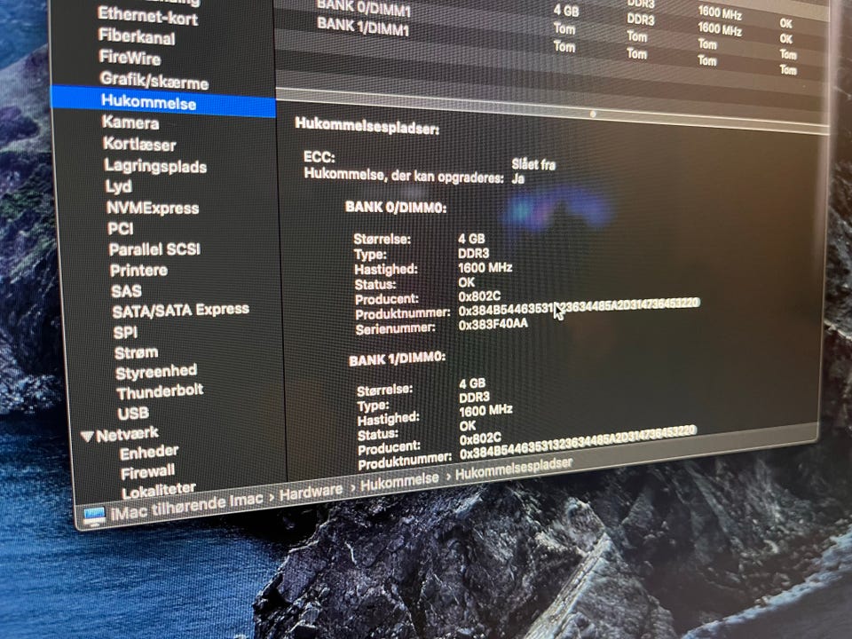The height and width of the screenshot is (639, 852).
Task: Click BANK 1/DIMM0 Produktnummer hex value
Action: coord(578,441)
